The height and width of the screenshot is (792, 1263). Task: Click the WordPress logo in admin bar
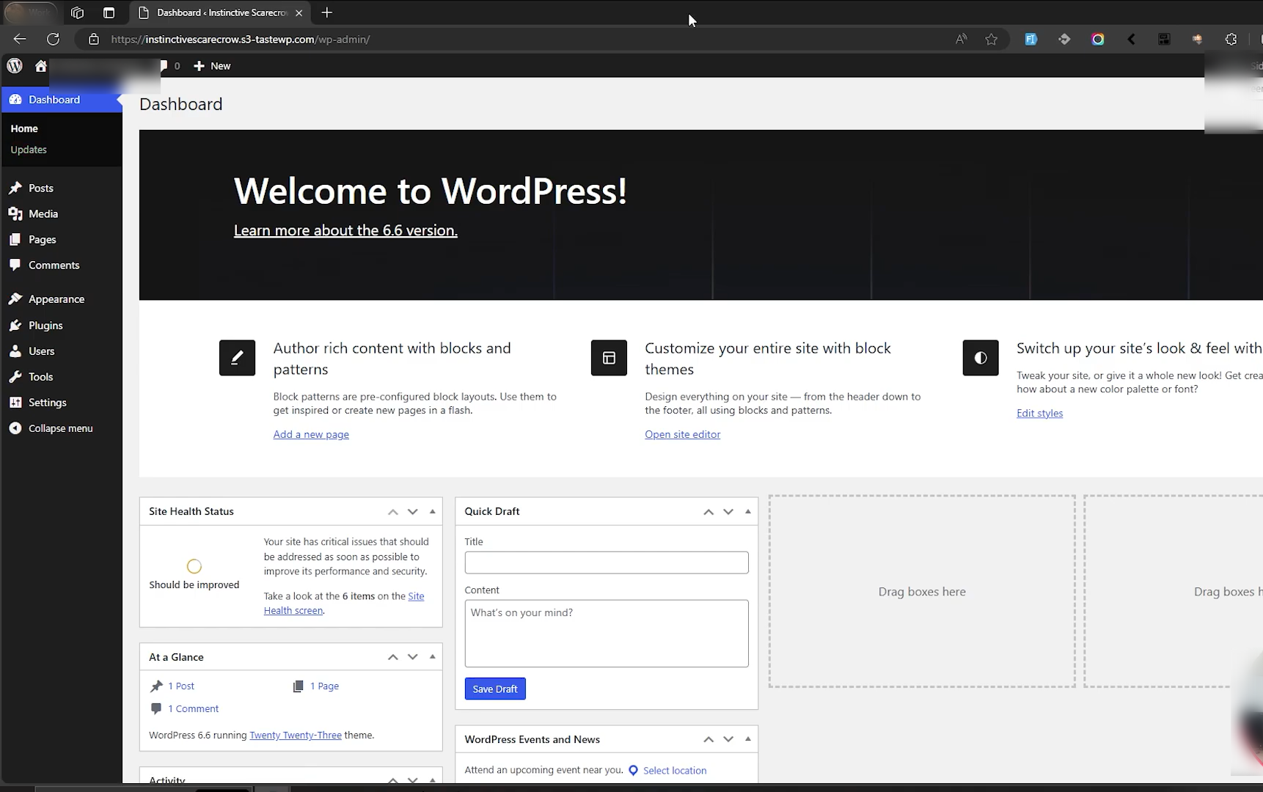tap(15, 66)
